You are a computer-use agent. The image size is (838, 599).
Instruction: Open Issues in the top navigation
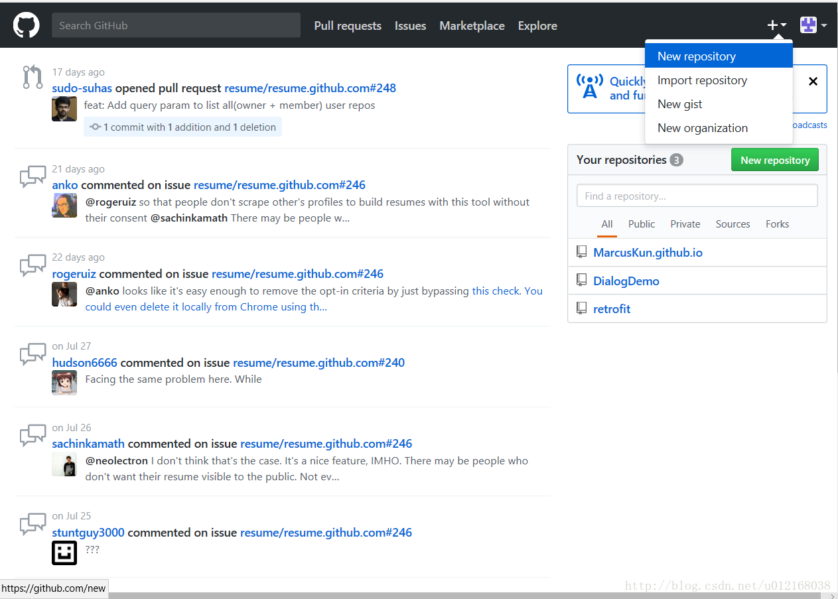[410, 26]
